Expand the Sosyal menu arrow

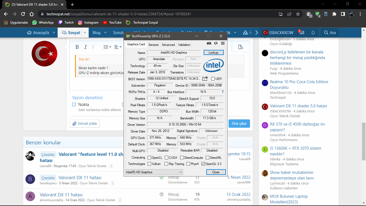click(x=85, y=33)
